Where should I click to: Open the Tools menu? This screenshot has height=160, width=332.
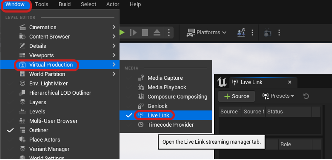pyautogui.click(x=41, y=4)
